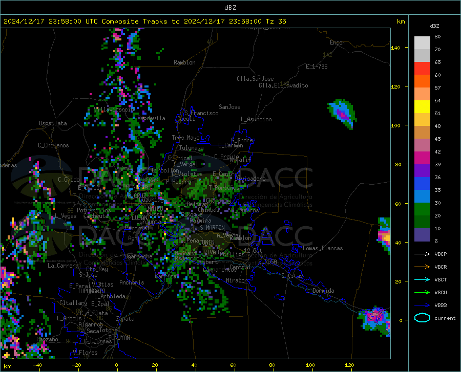461x372 pixels.
Task: Click the 'Tz 35' header value
Action: [276, 21]
